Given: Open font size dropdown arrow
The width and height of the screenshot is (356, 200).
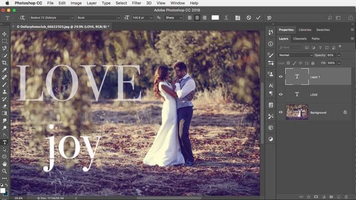Looking at the screenshot, I should pos(151,18).
